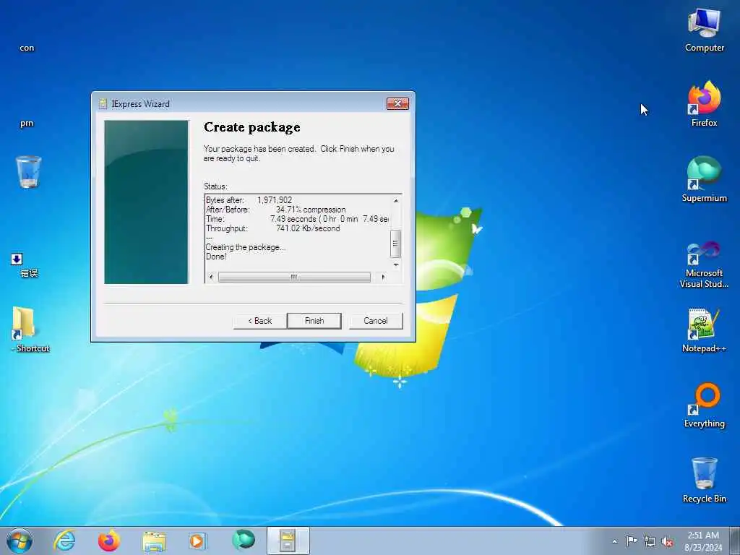
Task: Click the status box scroll down arrow
Action: 396,264
